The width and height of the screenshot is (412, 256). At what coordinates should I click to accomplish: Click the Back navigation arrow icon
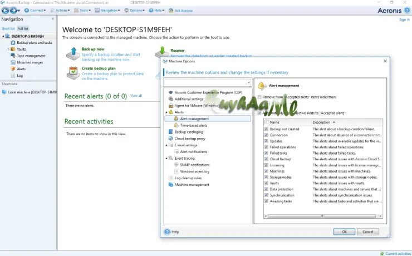point(5,11)
